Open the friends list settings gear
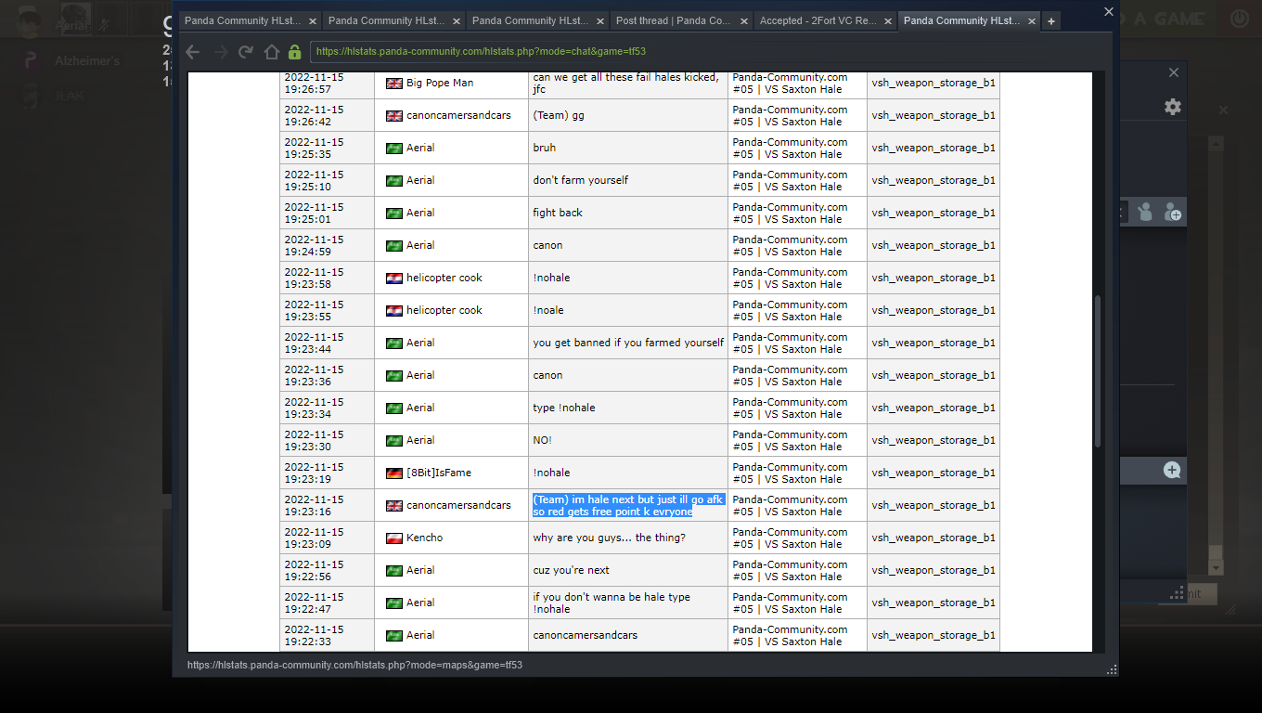The height and width of the screenshot is (713, 1262). click(1173, 107)
